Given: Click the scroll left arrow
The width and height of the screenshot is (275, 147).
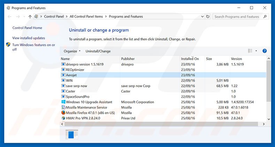Looking at the screenshot, I should pos(62,124).
